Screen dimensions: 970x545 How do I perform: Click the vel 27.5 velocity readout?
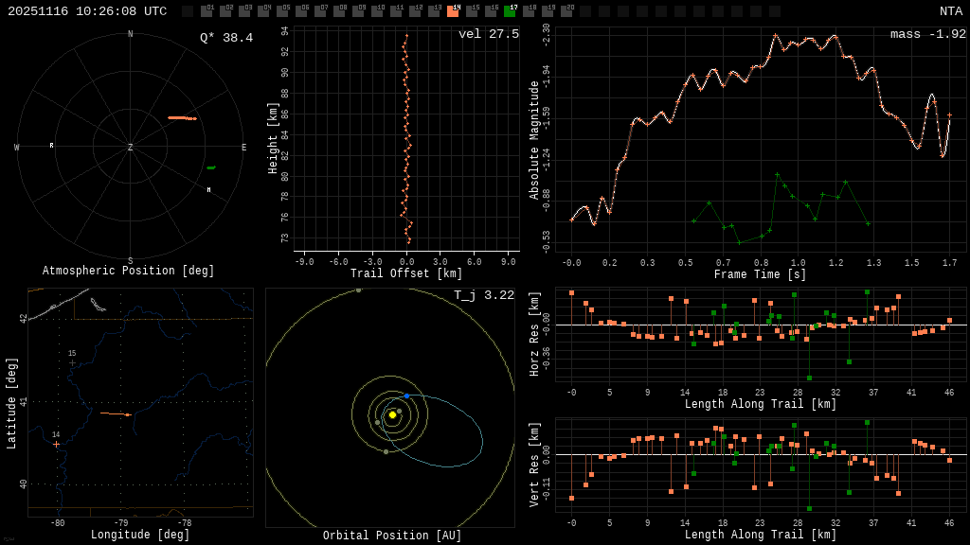click(488, 34)
